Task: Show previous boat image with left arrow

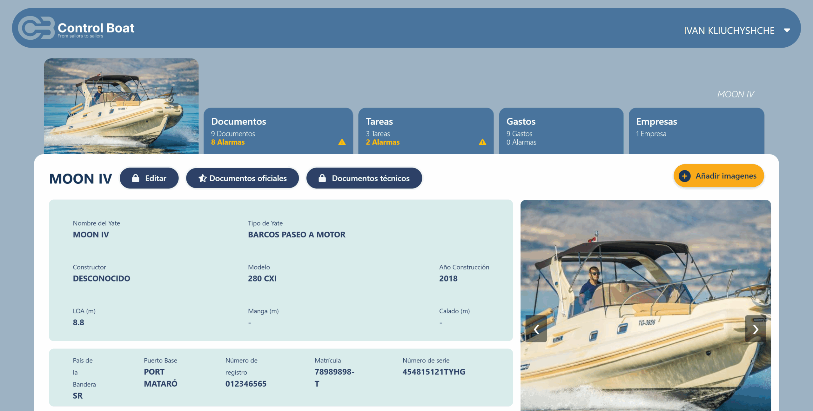Action: (x=536, y=329)
